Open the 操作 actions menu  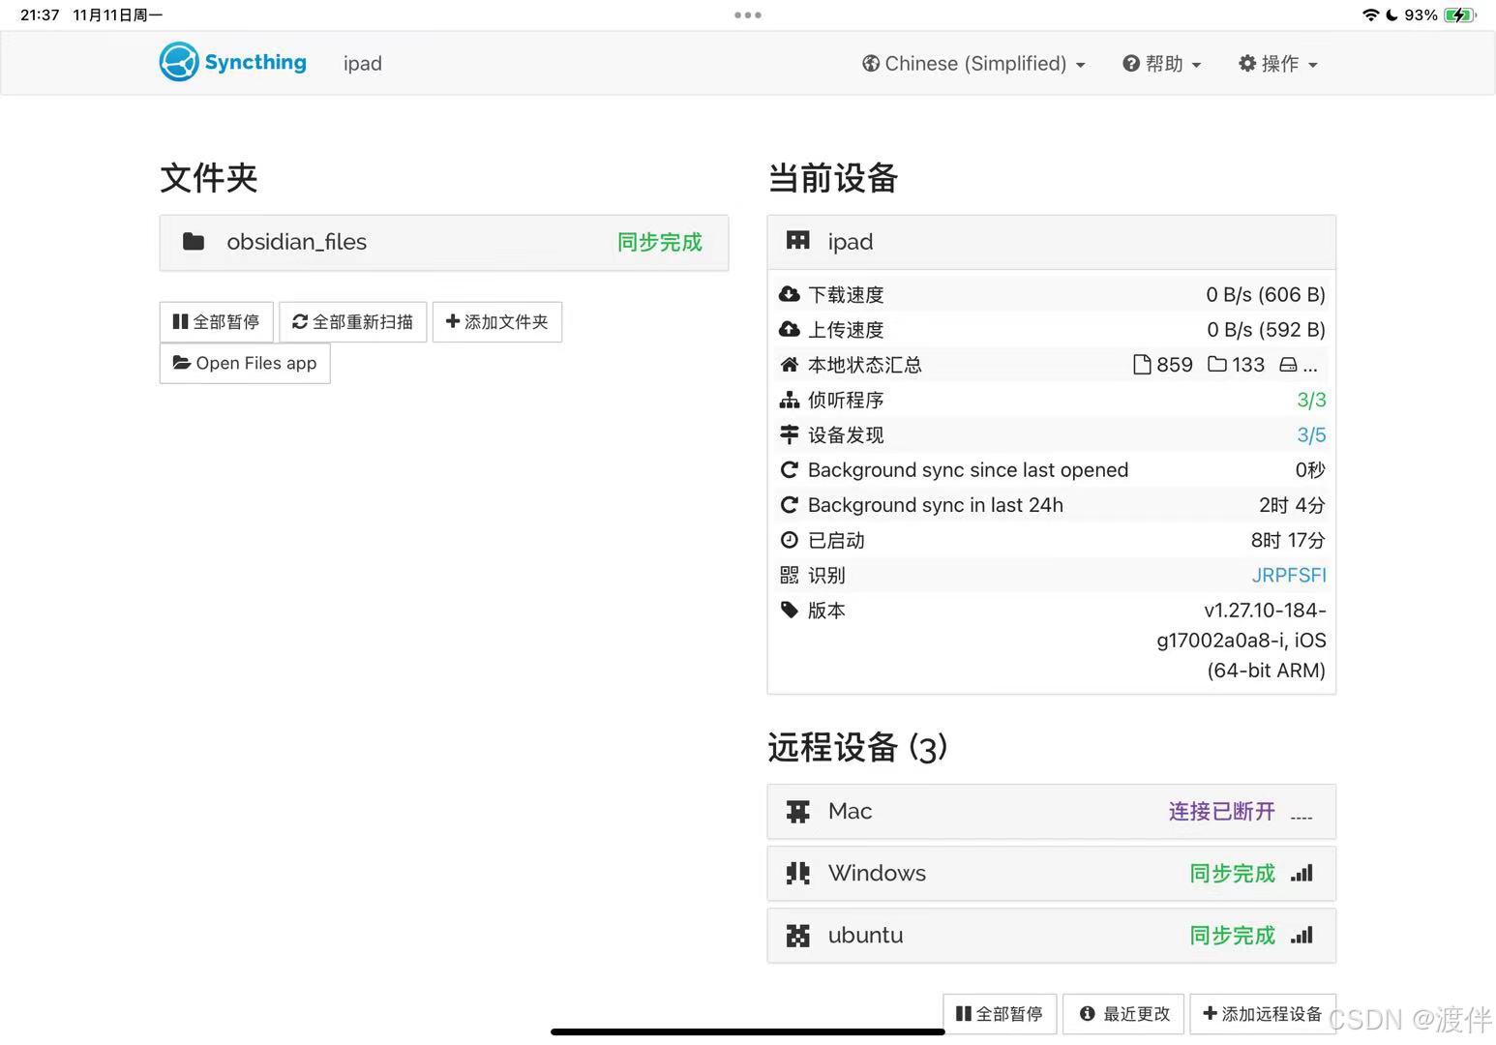pyautogui.click(x=1277, y=64)
